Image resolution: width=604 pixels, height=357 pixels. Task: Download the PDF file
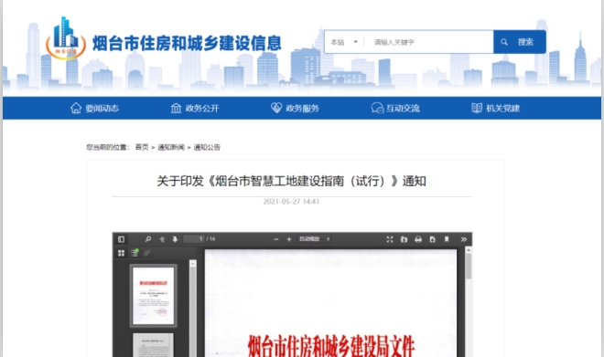432,239
